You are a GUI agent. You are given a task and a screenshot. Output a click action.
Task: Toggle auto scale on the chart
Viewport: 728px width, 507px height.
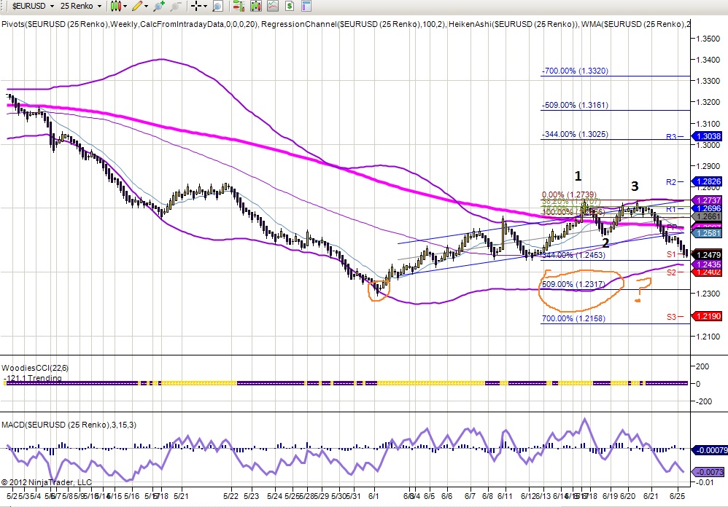click(255, 6)
